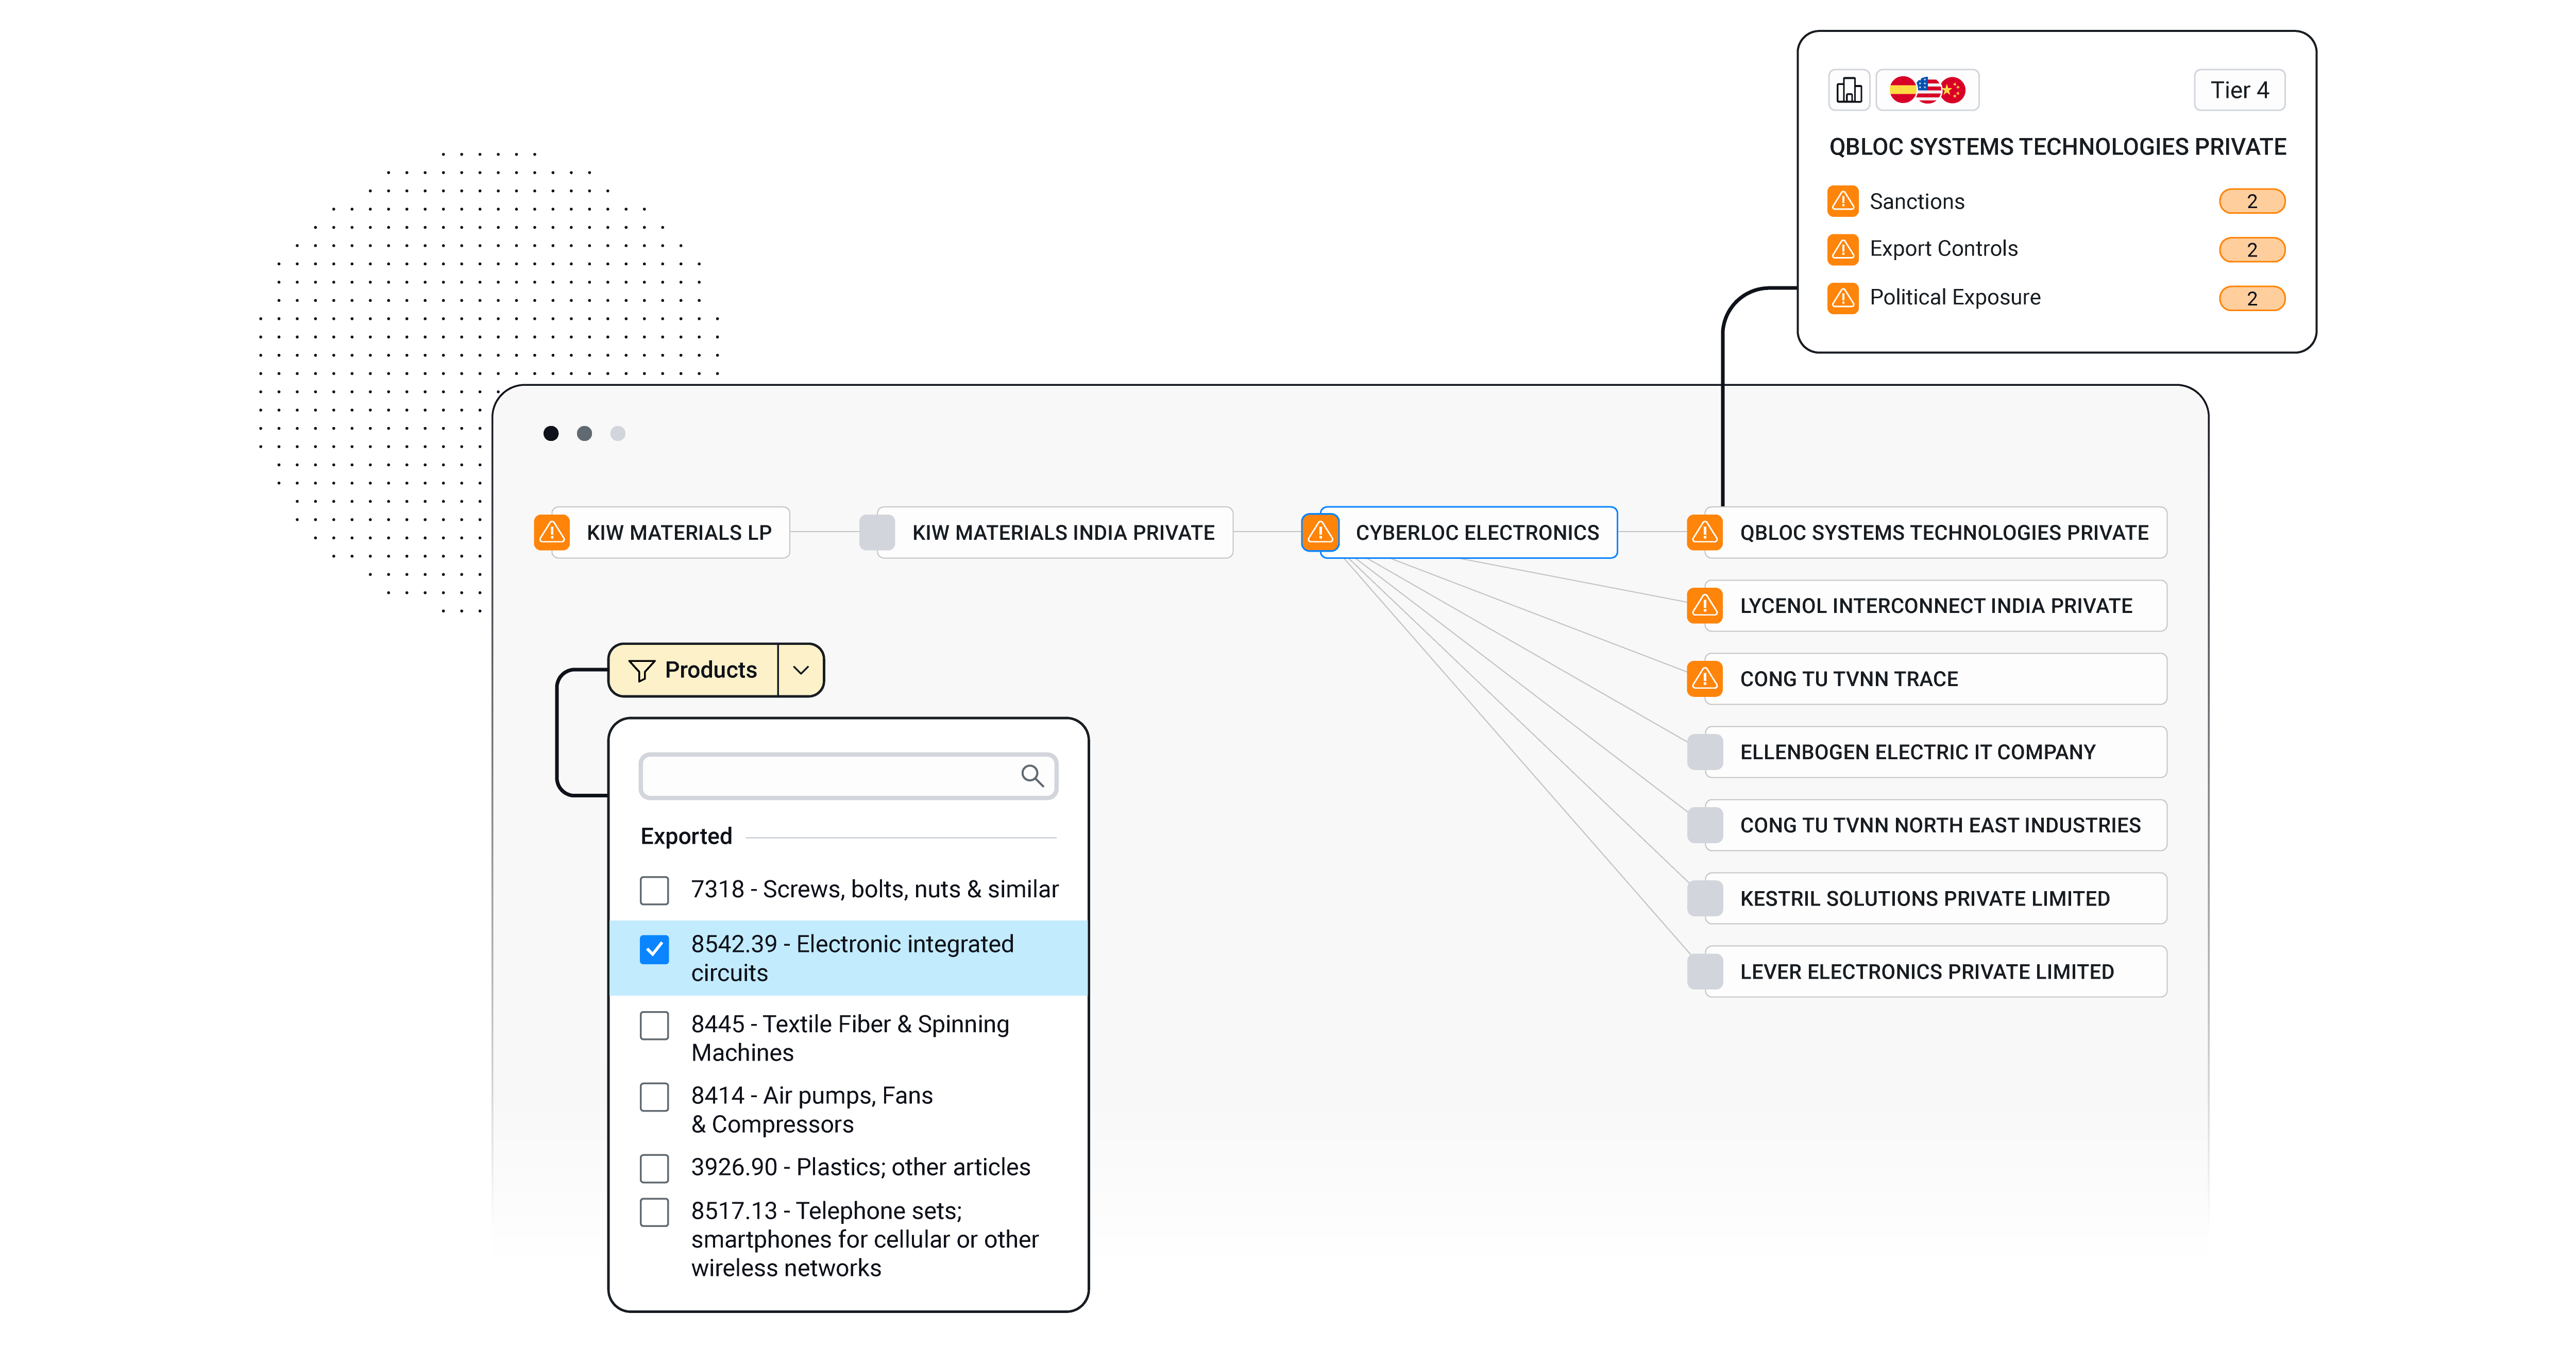Click the Sanctions count badge showing 2

(x=2252, y=201)
